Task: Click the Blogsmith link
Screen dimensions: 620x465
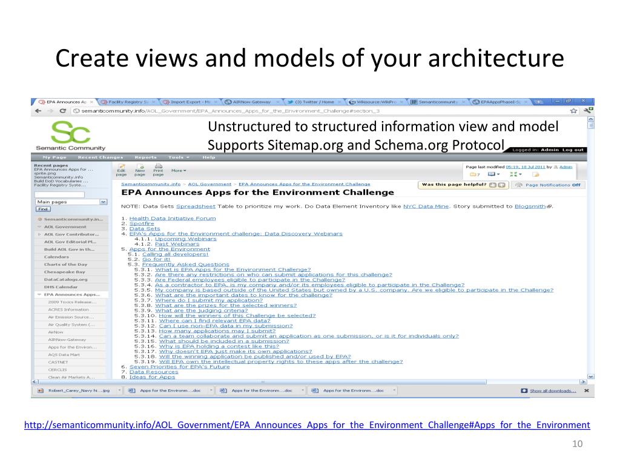Action: pyautogui.click(x=530, y=206)
